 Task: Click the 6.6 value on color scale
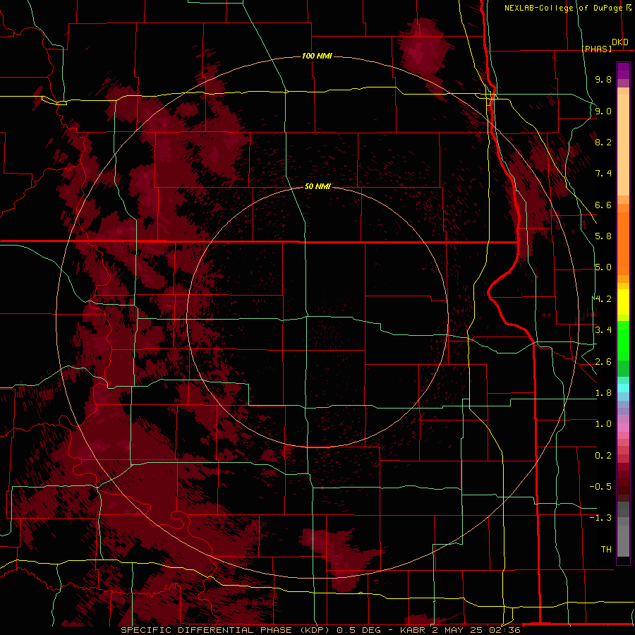tap(603, 205)
